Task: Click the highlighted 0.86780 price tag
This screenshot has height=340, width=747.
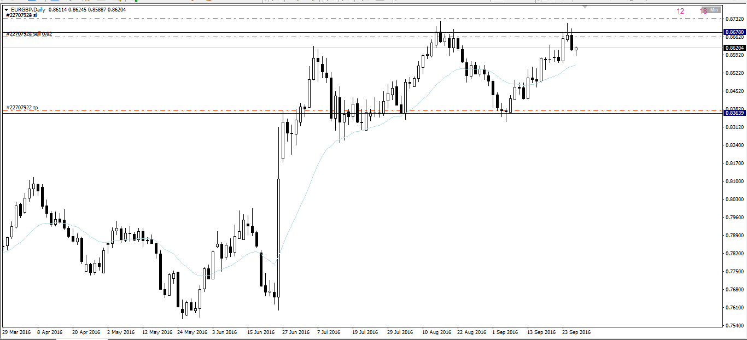Action: point(734,32)
